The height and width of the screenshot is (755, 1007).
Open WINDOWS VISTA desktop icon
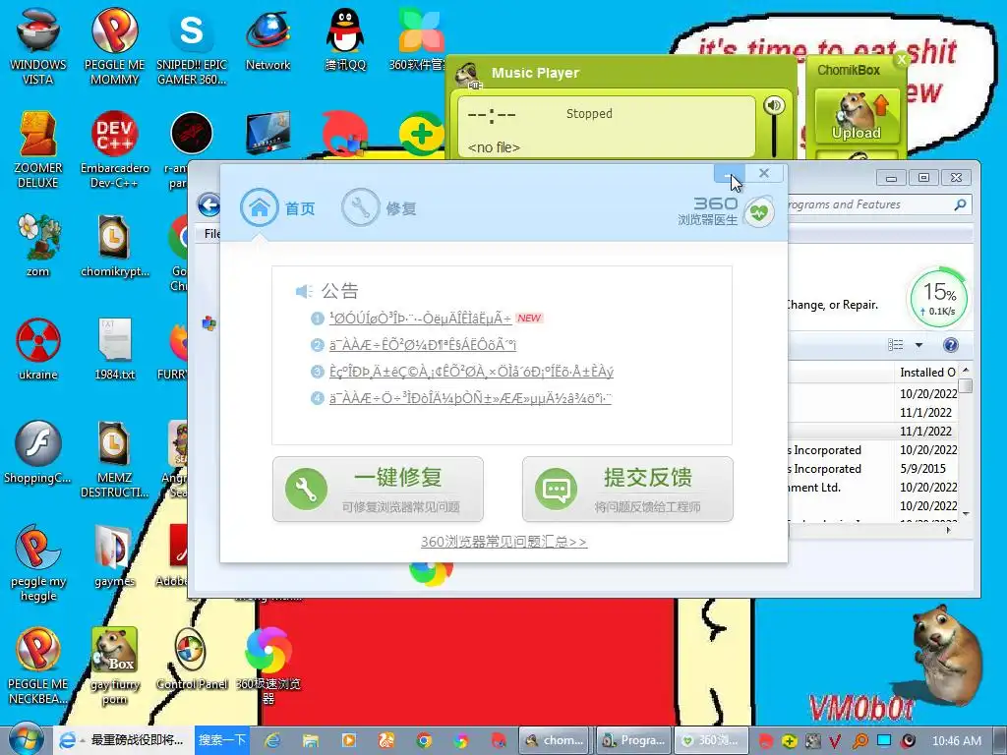pos(38,45)
